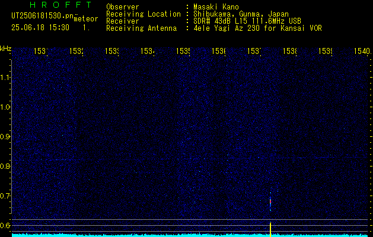
Task: Click the 1535 time axis label
Action: [183, 52]
